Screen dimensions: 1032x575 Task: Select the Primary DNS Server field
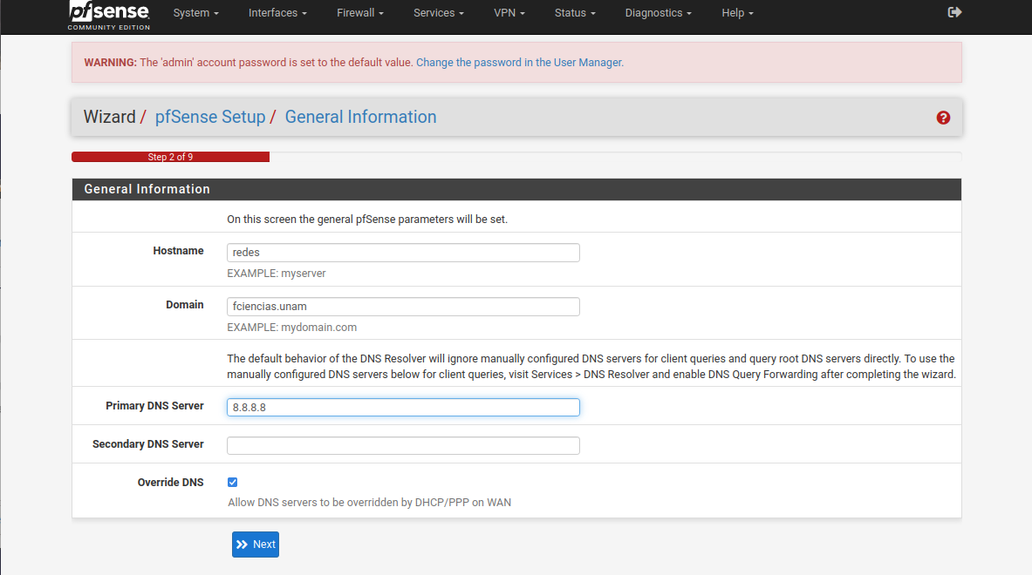tap(403, 408)
